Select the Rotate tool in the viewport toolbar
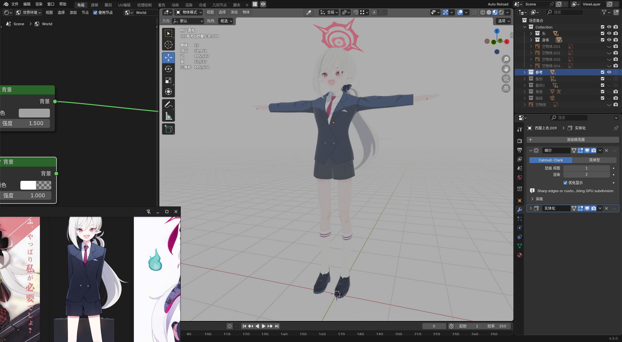Image resolution: width=622 pixels, height=342 pixels. tap(168, 69)
